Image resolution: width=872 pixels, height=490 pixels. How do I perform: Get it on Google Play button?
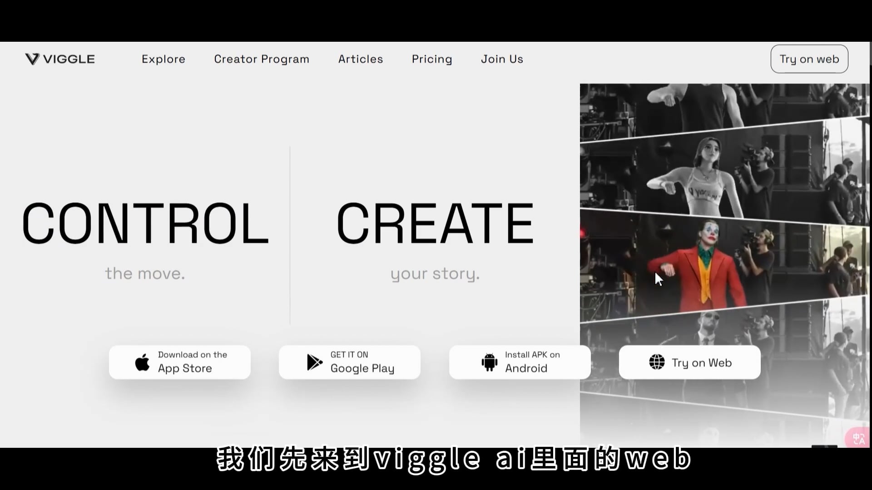350,362
